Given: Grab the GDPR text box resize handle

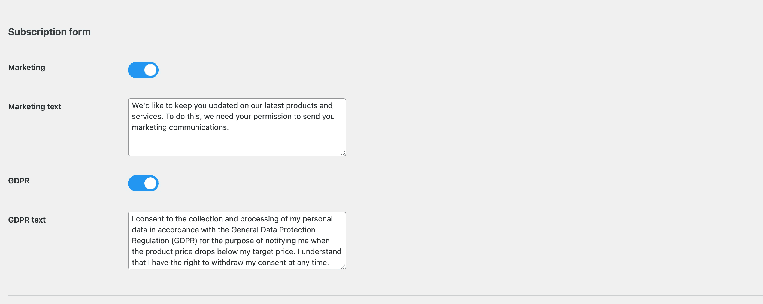Looking at the screenshot, I should pyautogui.click(x=343, y=266).
